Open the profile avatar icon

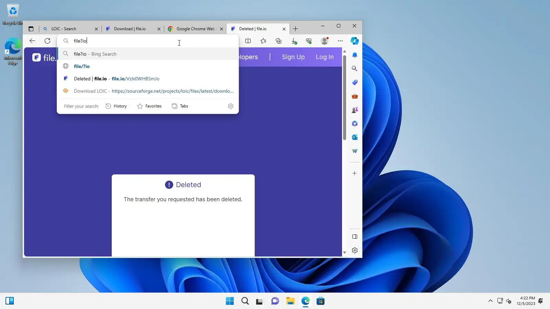tap(324, 41)
